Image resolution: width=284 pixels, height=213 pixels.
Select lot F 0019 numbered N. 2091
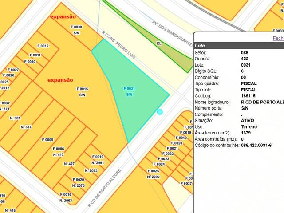point(97,160)
